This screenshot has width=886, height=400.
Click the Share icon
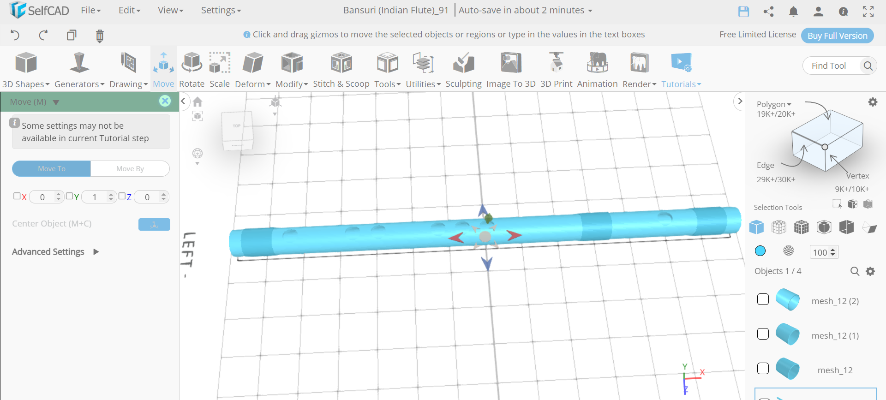768,11
